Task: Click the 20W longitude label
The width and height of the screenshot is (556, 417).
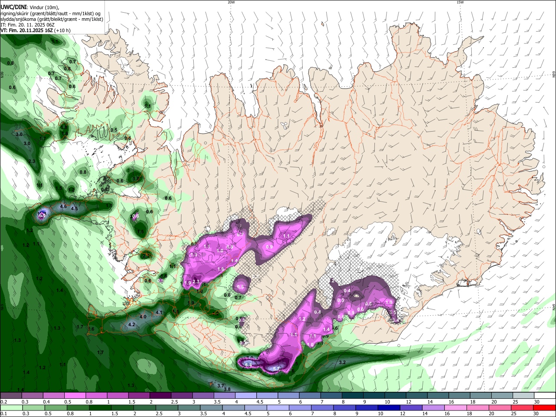Action: coord(231,2)
